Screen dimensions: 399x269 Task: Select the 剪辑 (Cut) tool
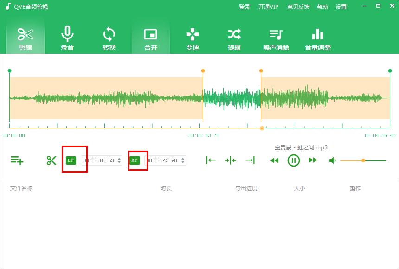[x=26, y=37]
